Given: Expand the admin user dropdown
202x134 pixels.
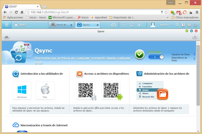Looking at the screenshot, I should point(166,25).
